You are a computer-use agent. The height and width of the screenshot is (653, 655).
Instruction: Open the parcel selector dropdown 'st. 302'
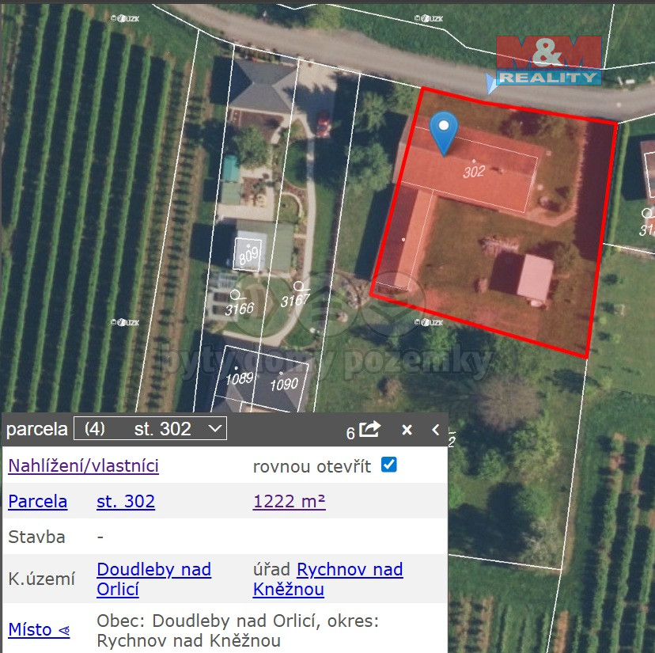tap(150, 429)
